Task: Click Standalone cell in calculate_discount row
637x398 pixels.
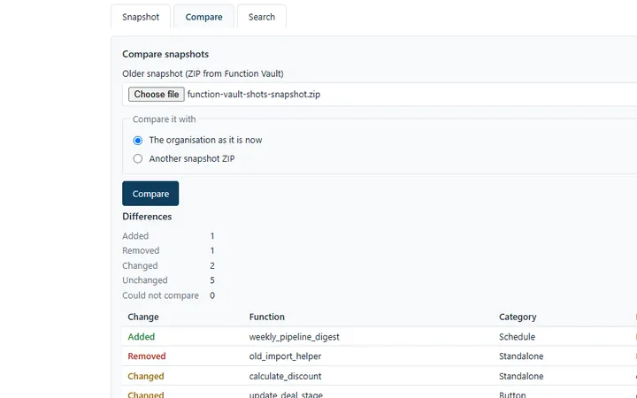Action: [521, 376]
